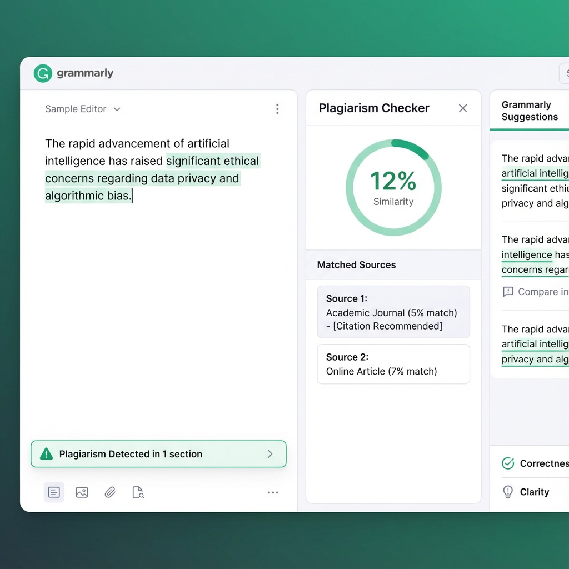The width and height of the screenshot is (569, 569).
Task: Click the highlighted text 'algorithmic bias.'
Action: click(88, 196)
